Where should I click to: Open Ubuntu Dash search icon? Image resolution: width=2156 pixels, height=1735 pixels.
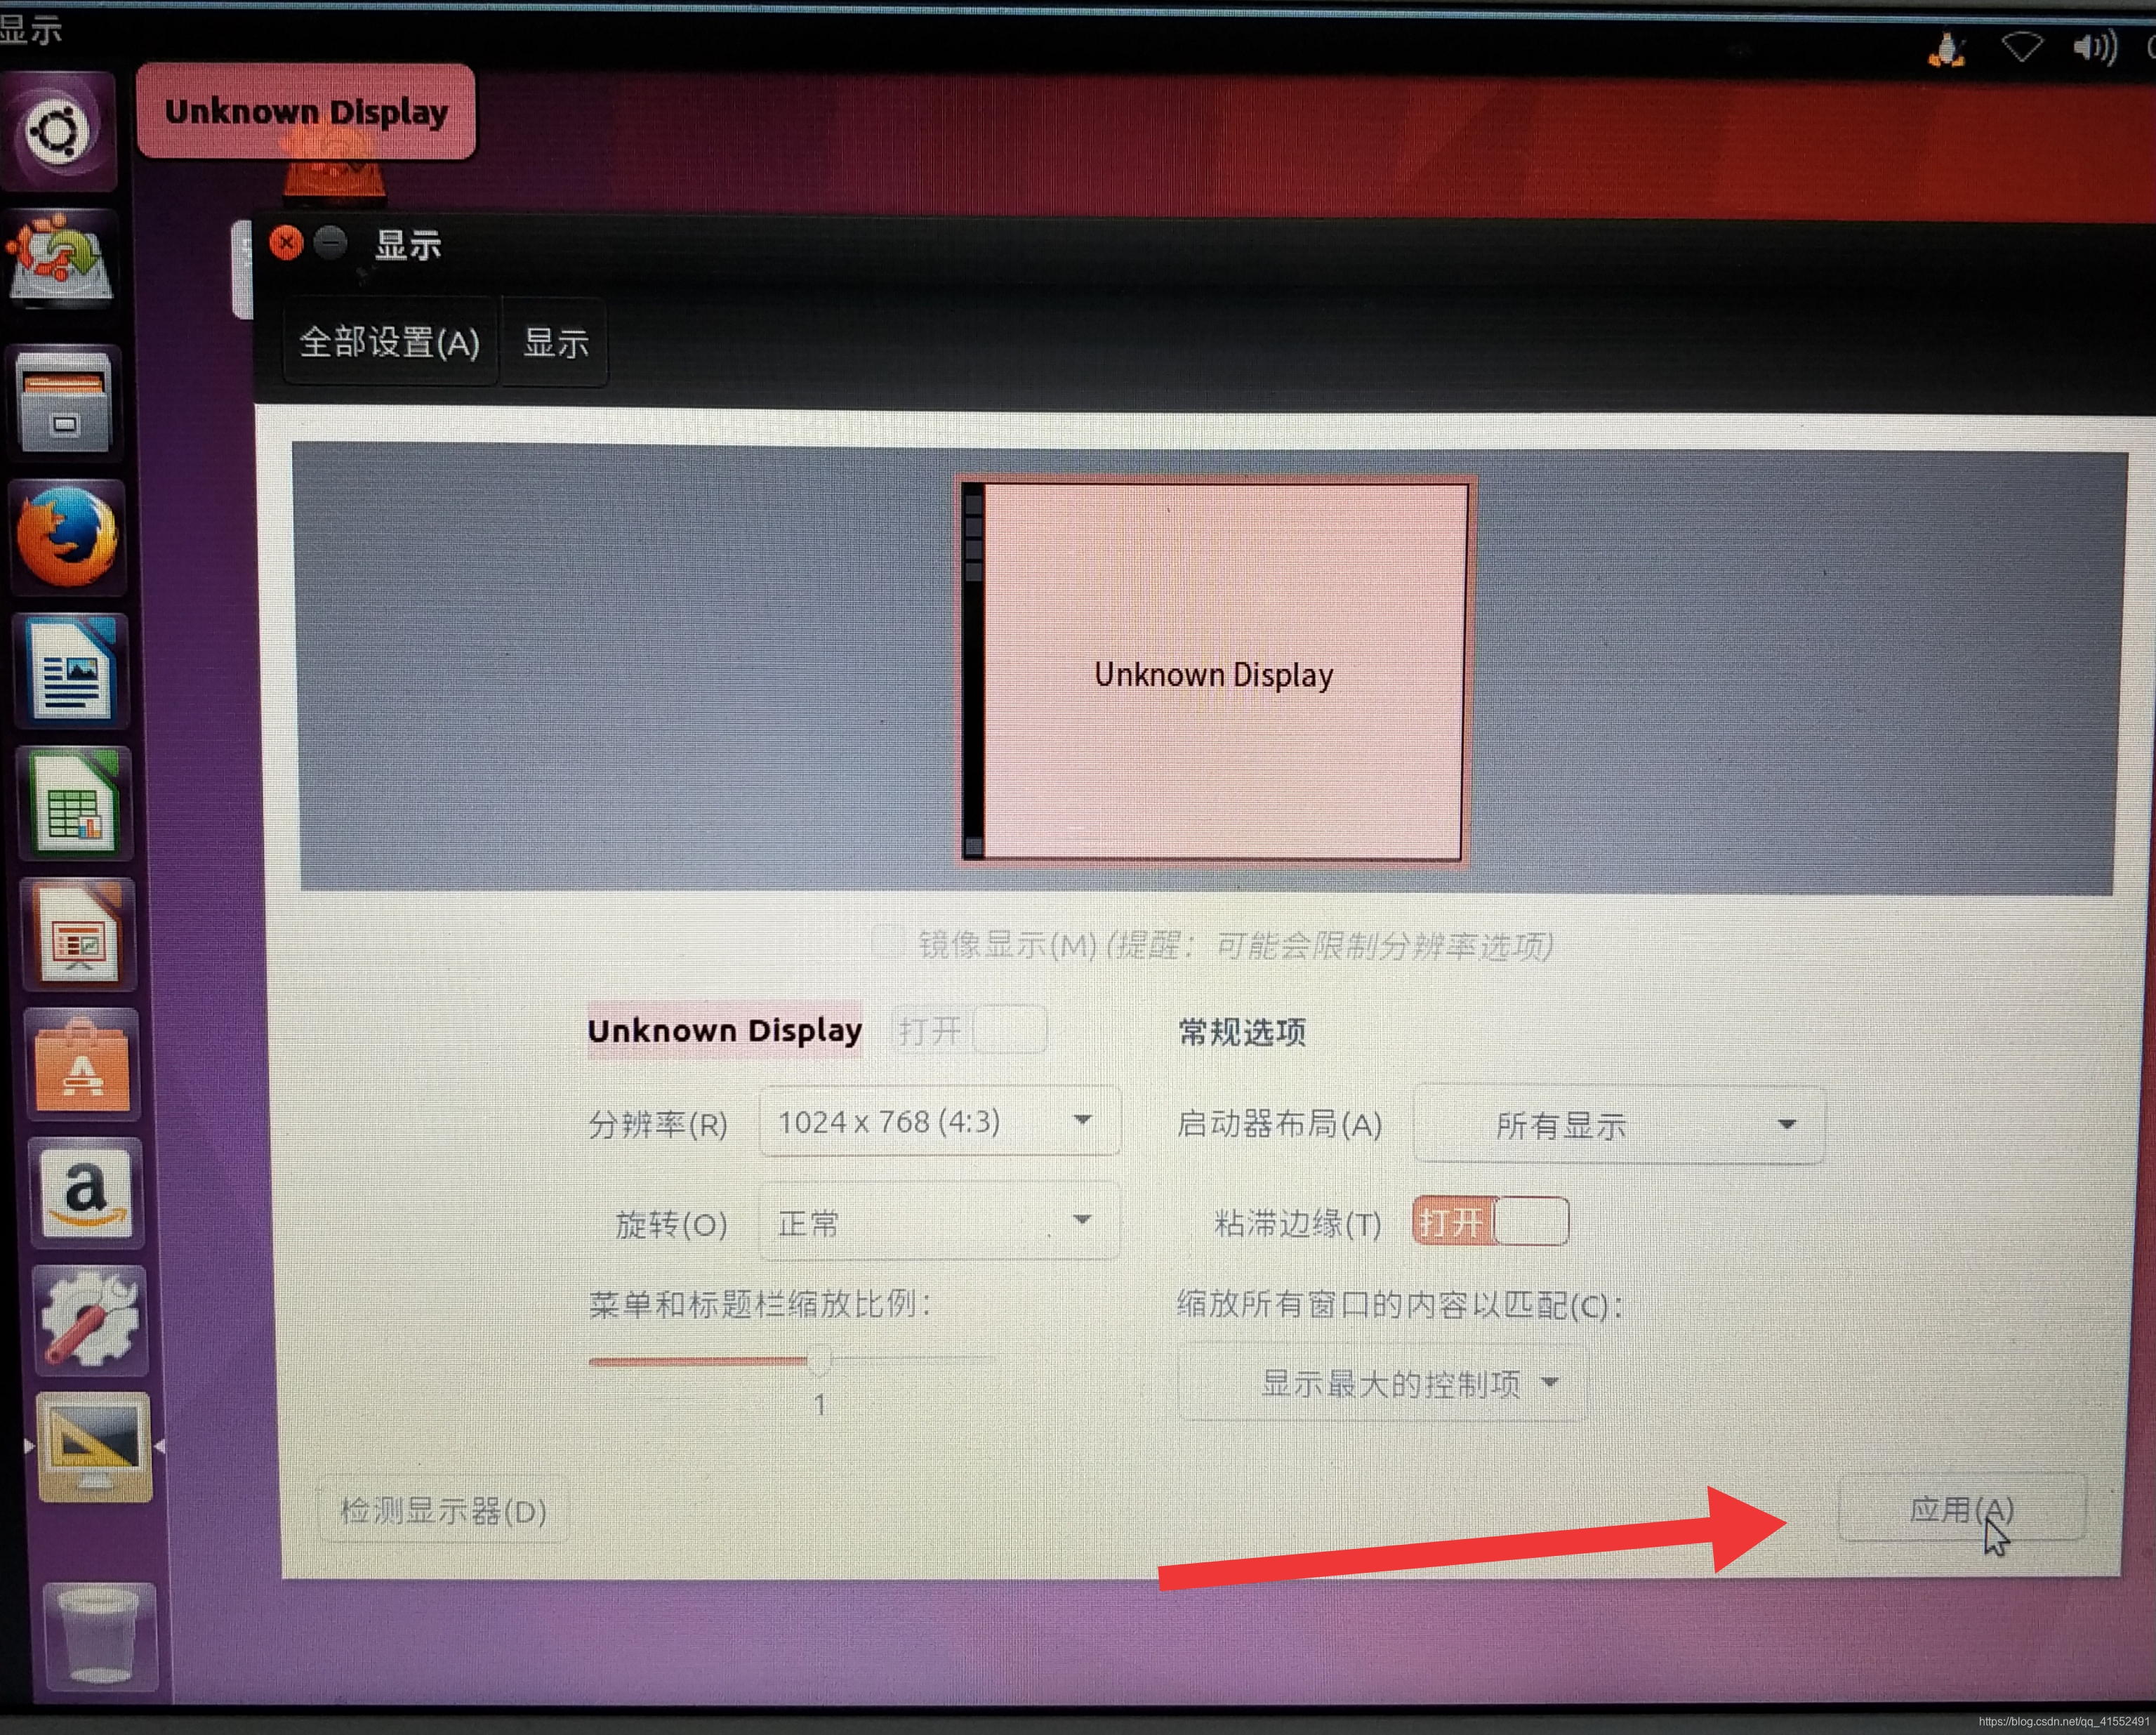coord(57,131)
